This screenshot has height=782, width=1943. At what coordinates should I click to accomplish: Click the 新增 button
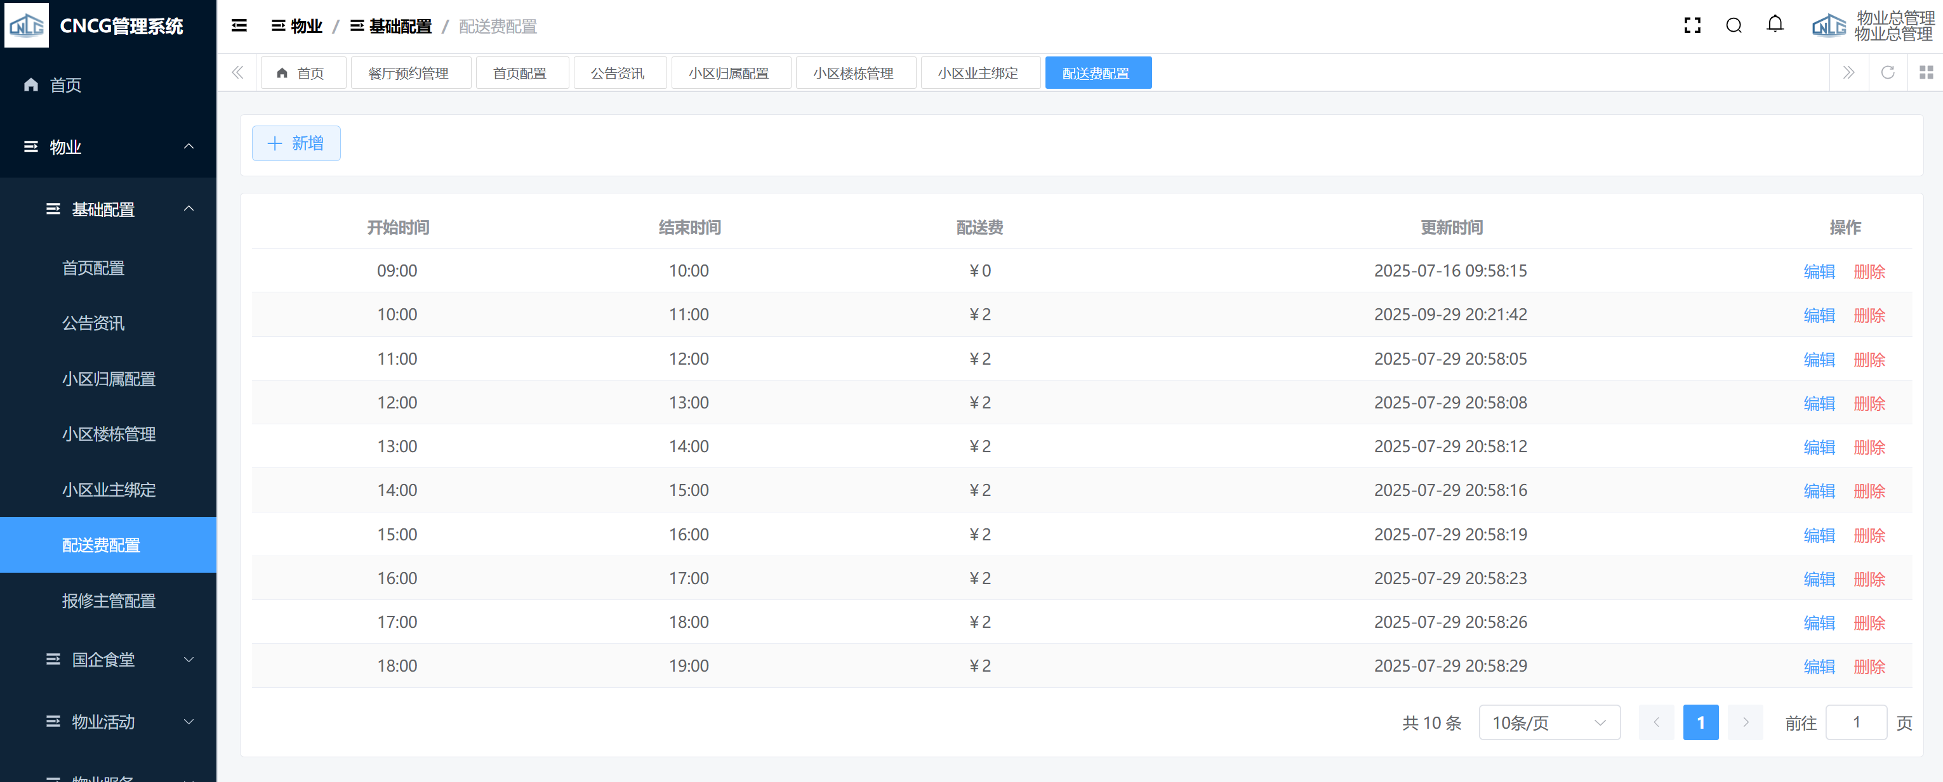(x=296, y=143)
